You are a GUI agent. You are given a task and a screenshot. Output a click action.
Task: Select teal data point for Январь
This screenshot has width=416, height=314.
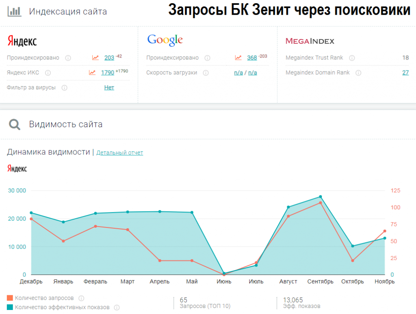(63, 222)
